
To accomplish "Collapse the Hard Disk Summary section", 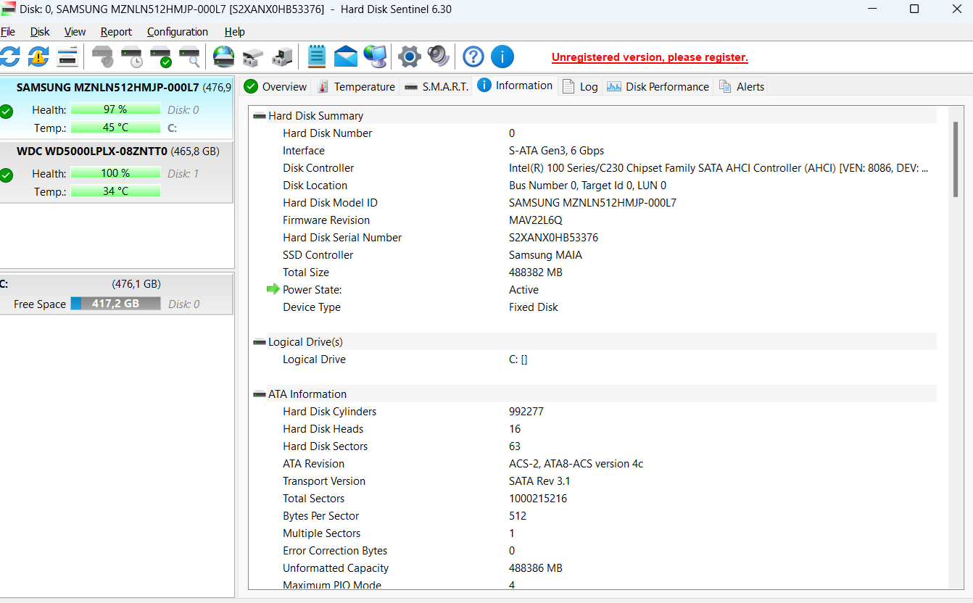I will click(259, 115).
